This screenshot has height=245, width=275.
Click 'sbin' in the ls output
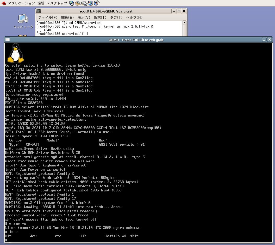click(134, 236)
